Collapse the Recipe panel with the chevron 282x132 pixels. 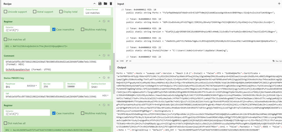coord(95,4)
